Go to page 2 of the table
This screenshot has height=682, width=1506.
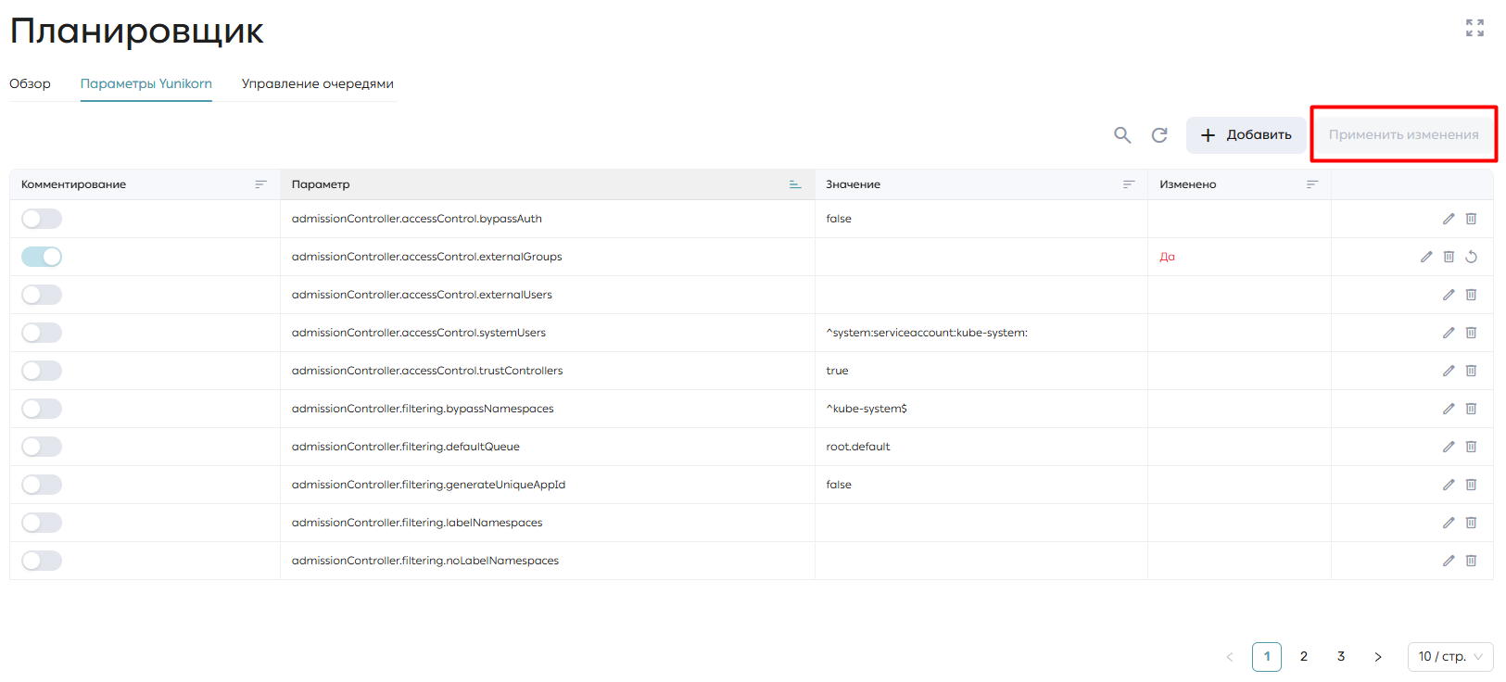(x=1304, y=656)
